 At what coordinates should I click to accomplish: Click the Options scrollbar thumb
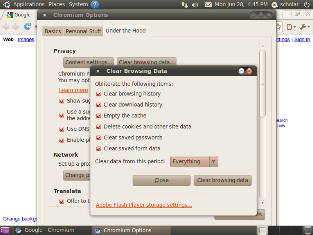point(263,83)
